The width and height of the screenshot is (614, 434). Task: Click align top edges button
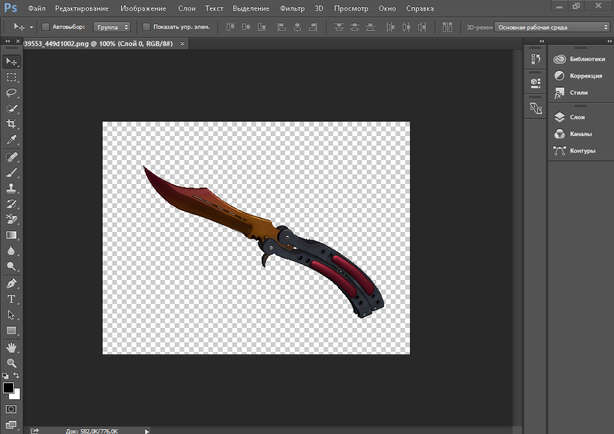230,27
